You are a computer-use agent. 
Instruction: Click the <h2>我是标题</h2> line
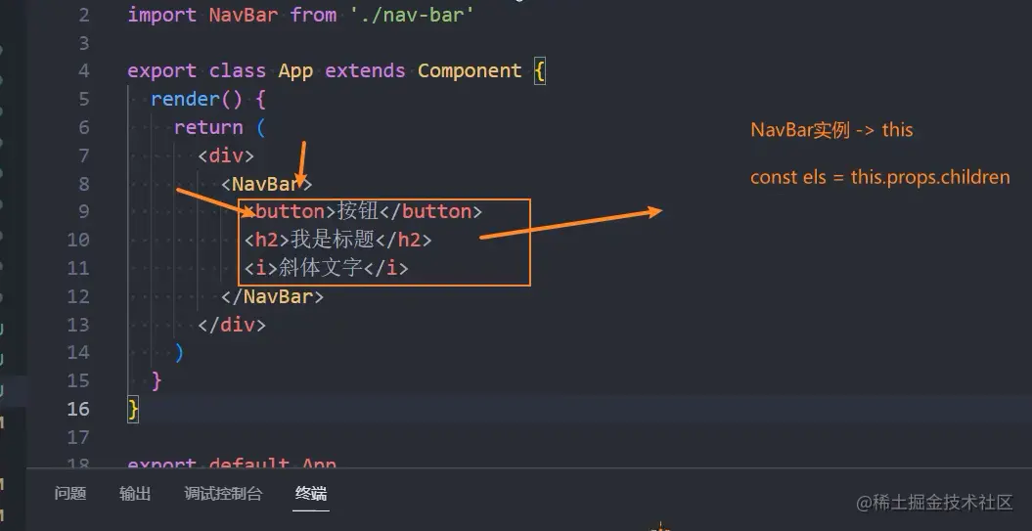338,240
